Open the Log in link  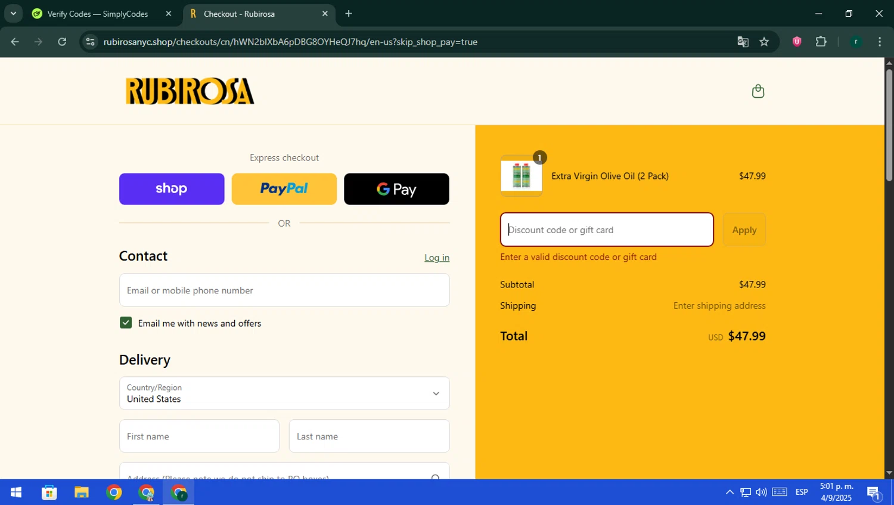tap(437, 258)
